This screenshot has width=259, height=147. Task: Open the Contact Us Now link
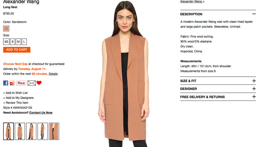pos(41,113)
